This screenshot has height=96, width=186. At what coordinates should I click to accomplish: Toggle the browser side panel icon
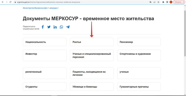coord(167,2)
